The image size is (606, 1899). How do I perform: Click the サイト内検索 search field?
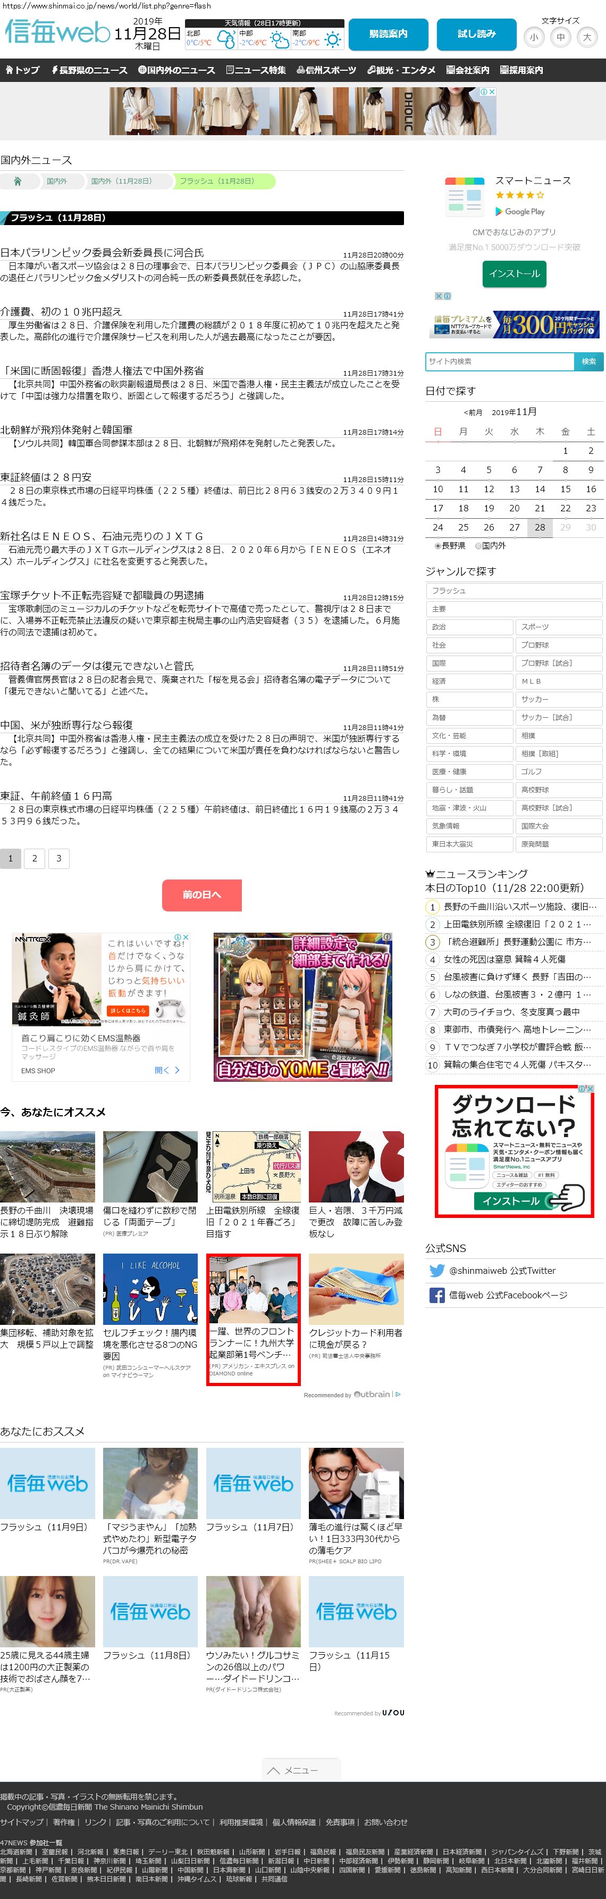499,361
